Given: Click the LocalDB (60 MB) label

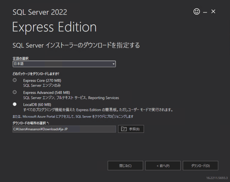Looking at the screenshot, I should point(37,105).
